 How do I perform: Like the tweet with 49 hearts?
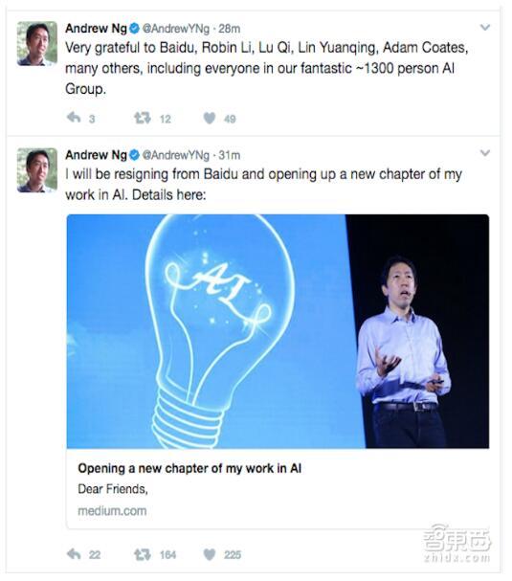(x=210, y=118)
